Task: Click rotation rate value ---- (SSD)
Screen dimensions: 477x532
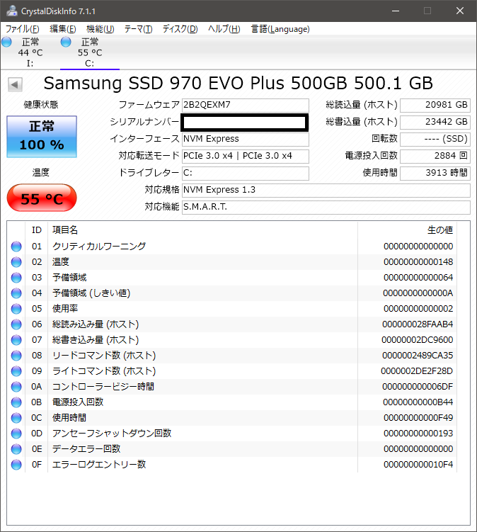Action: 435,139
